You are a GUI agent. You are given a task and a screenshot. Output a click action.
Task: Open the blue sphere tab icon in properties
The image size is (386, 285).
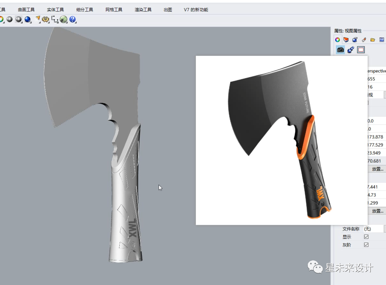(355, 40)
